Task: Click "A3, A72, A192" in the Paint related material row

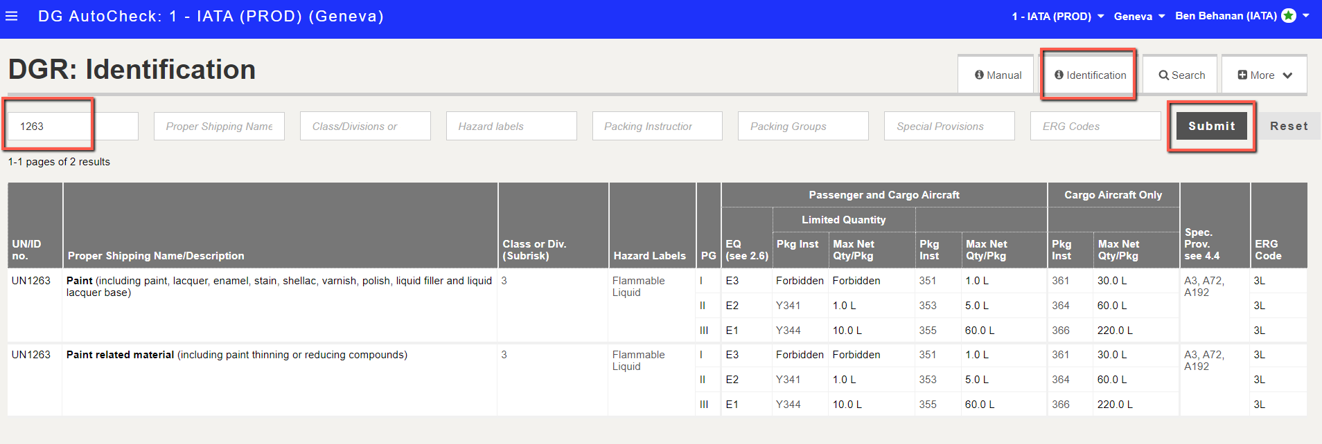Action: coord(1204,360)
